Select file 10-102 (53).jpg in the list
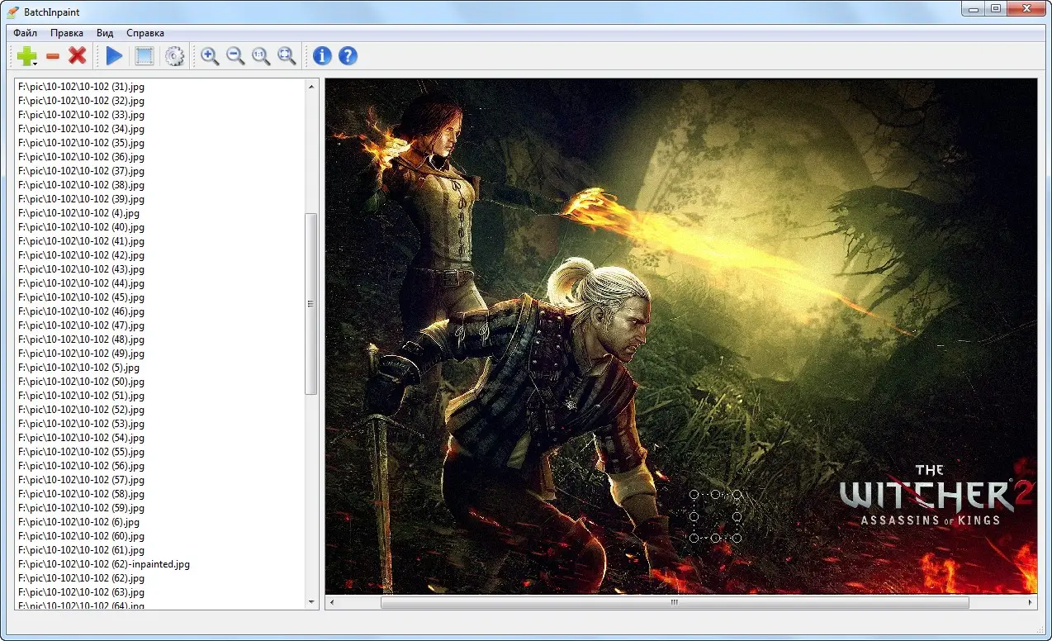This screenshot has width=1052, height=641. pos(81,424)
